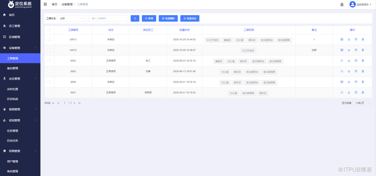Collapse sidebar with the hamburger icon
Viewport: 376px width, 176px height.
(45, 4)
